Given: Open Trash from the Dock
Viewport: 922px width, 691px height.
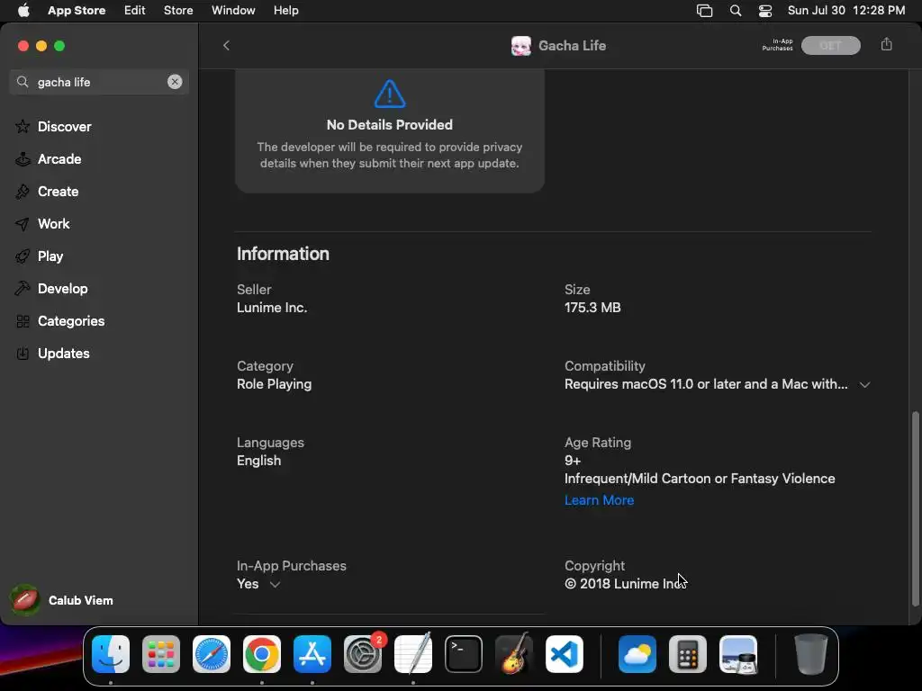Looking at the screenshot, I should point(811,654).
